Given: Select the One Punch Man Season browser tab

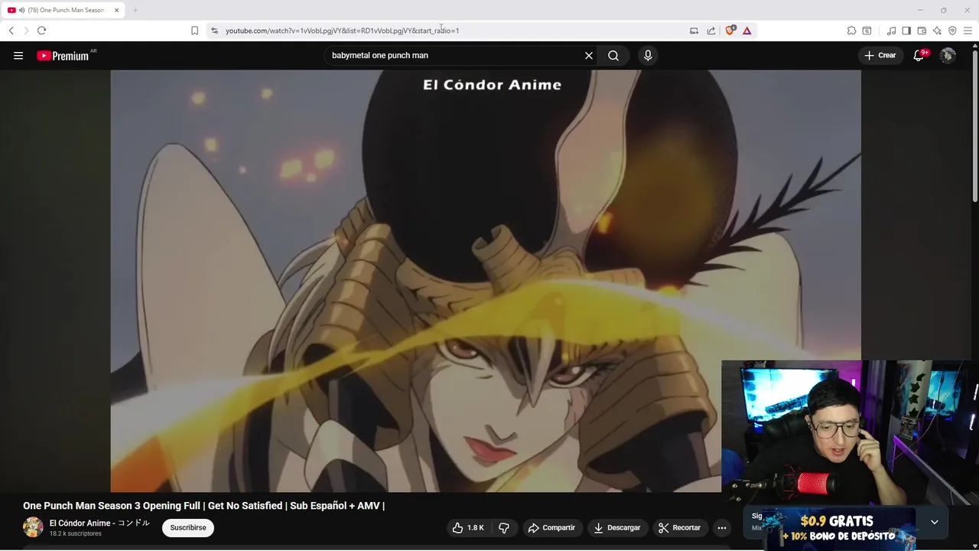Looking at the screenshot, I should point(63,10).
